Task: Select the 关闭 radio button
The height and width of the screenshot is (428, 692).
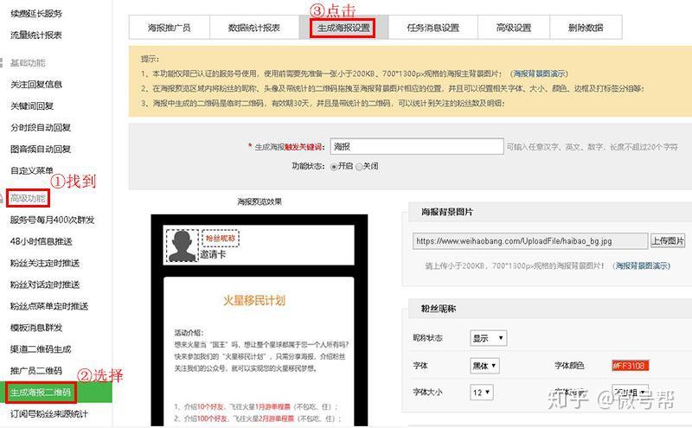Action: click(x=359, y=167)
